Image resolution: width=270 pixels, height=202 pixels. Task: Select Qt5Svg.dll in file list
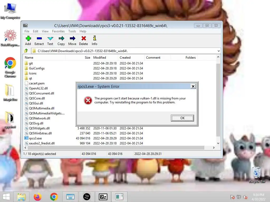coord(34,123)
